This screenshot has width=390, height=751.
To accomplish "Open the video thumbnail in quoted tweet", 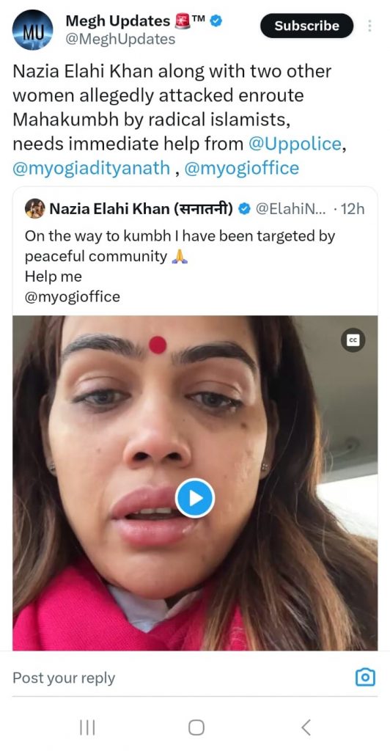I will point(195,483).
